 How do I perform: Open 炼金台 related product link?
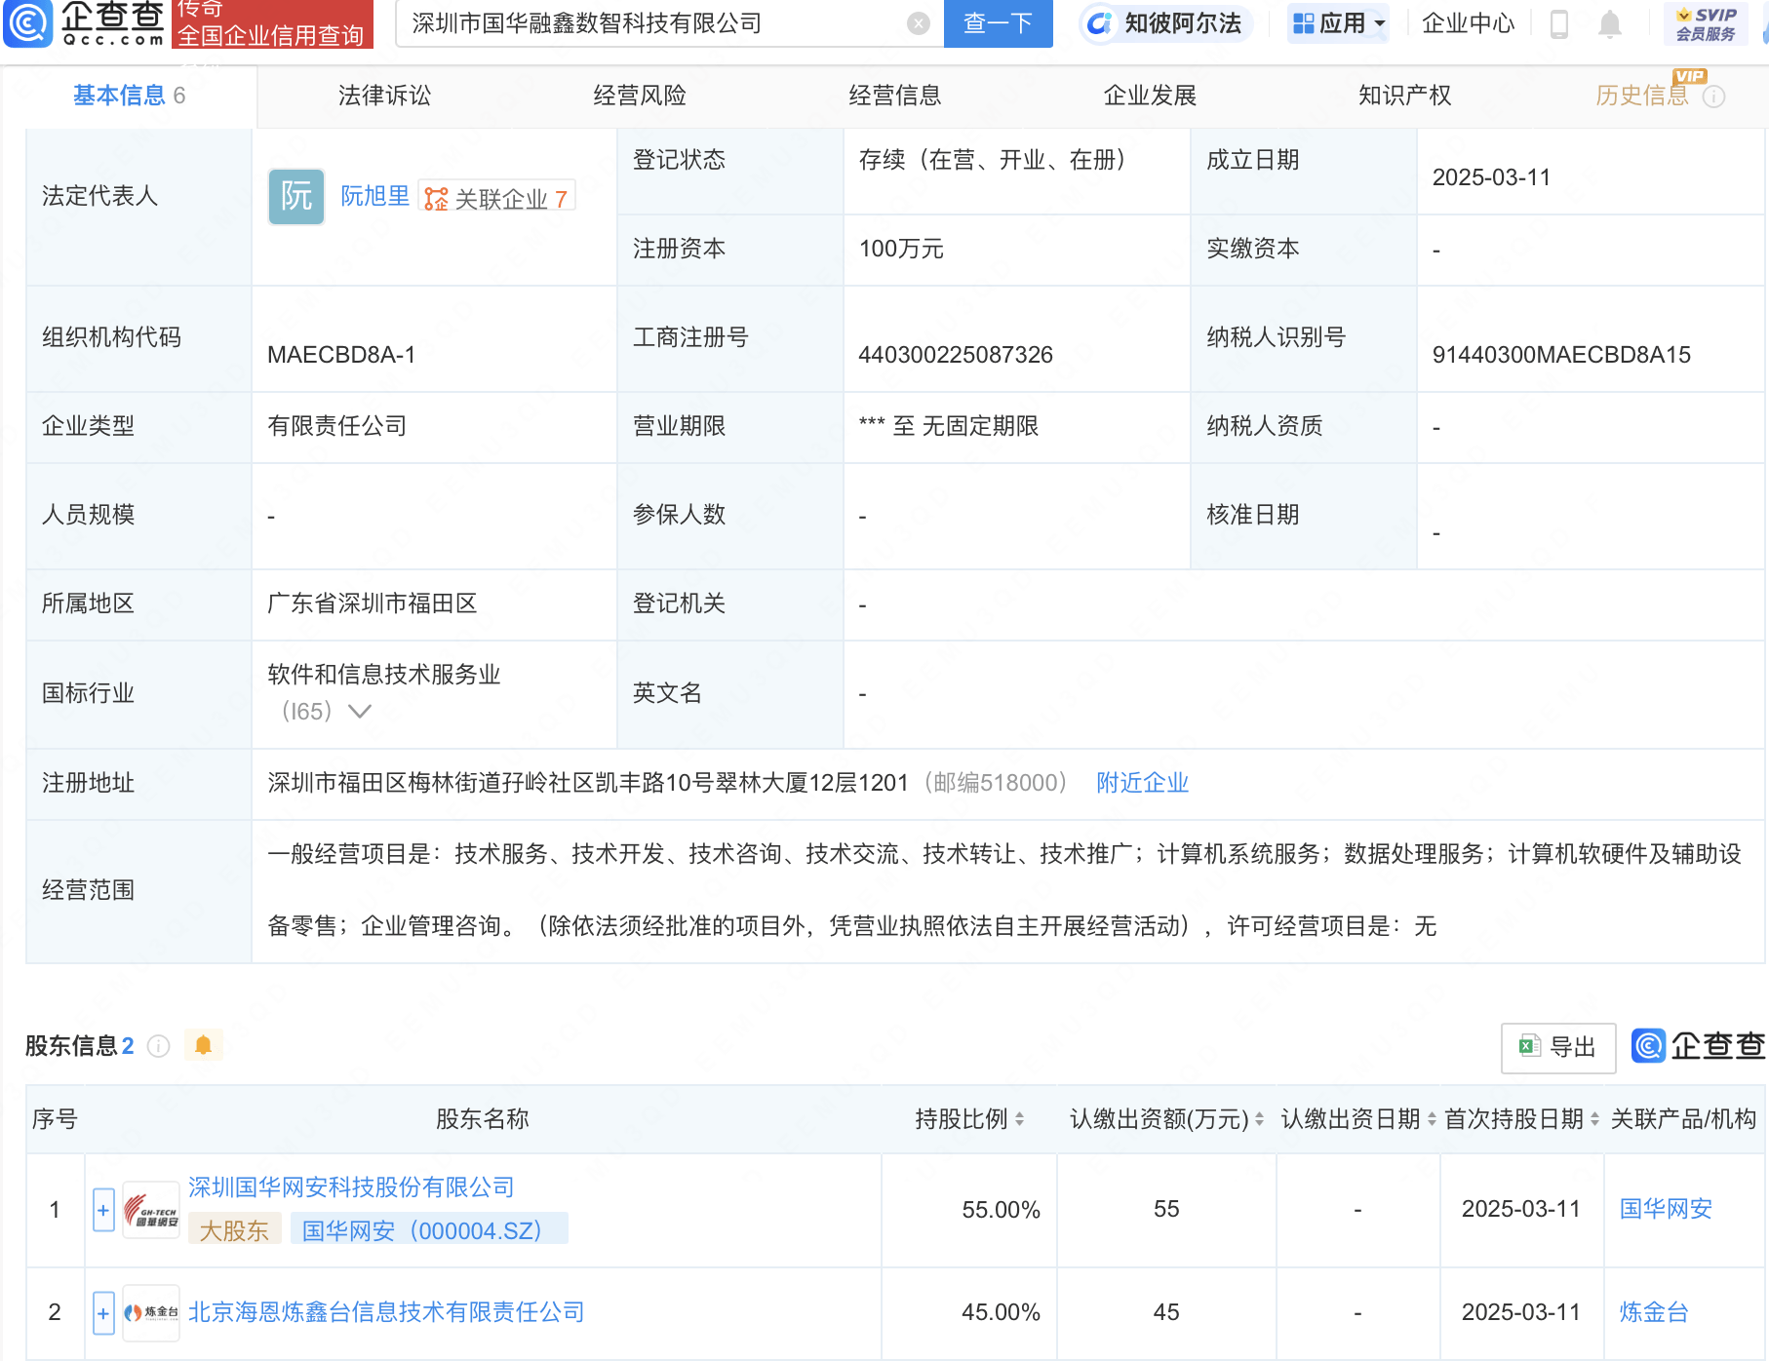coord(1654,1312)
